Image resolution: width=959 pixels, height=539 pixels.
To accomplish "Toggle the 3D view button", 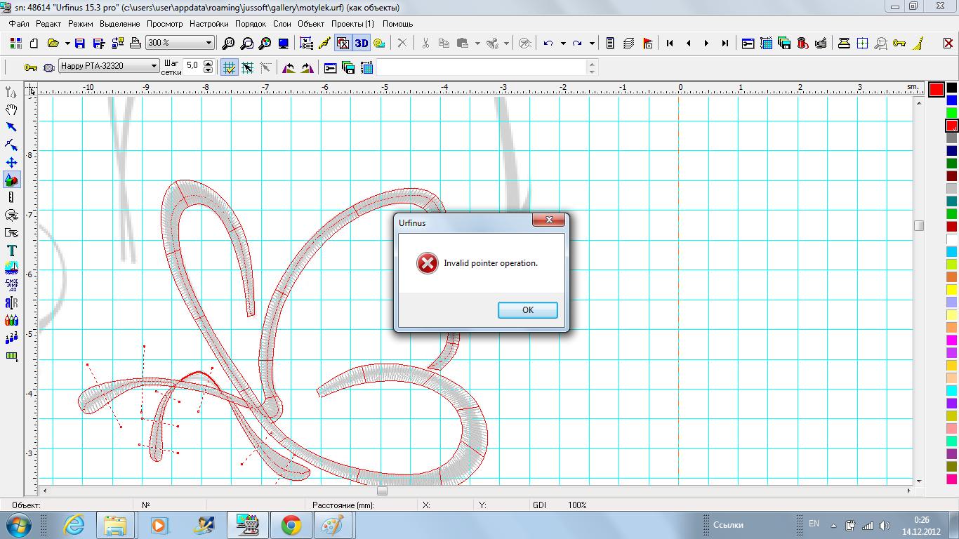I will (x=361, y=44).
